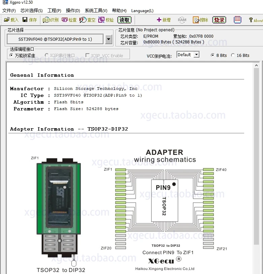
Task: Click the 烧录 program button
Action: point(219,20)
